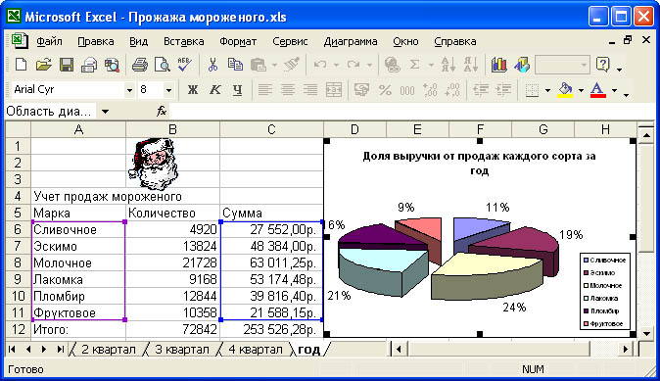Open the Paste options dropdown arrow

pos(274,66)
